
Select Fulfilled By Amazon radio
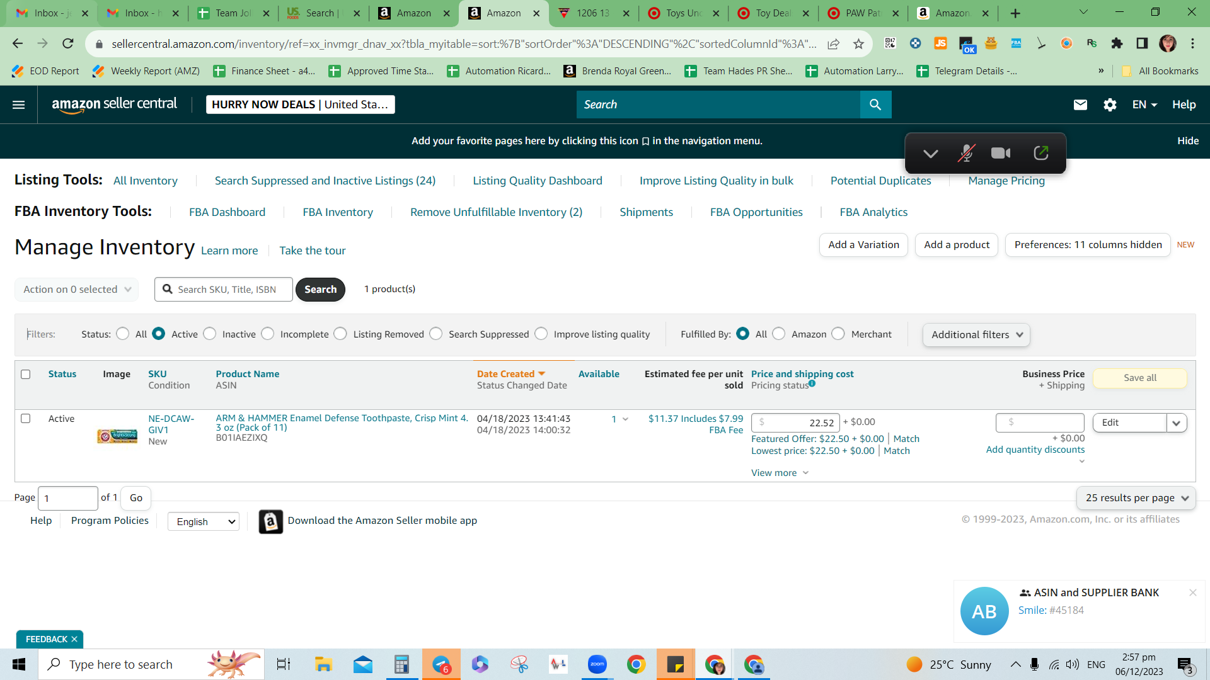click(x=779, y=334)
